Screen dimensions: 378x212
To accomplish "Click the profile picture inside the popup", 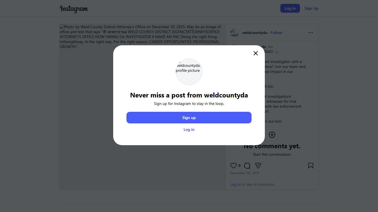I will point(189,71).
